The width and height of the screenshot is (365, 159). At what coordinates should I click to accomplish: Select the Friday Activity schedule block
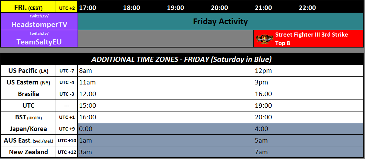(220, 21)
